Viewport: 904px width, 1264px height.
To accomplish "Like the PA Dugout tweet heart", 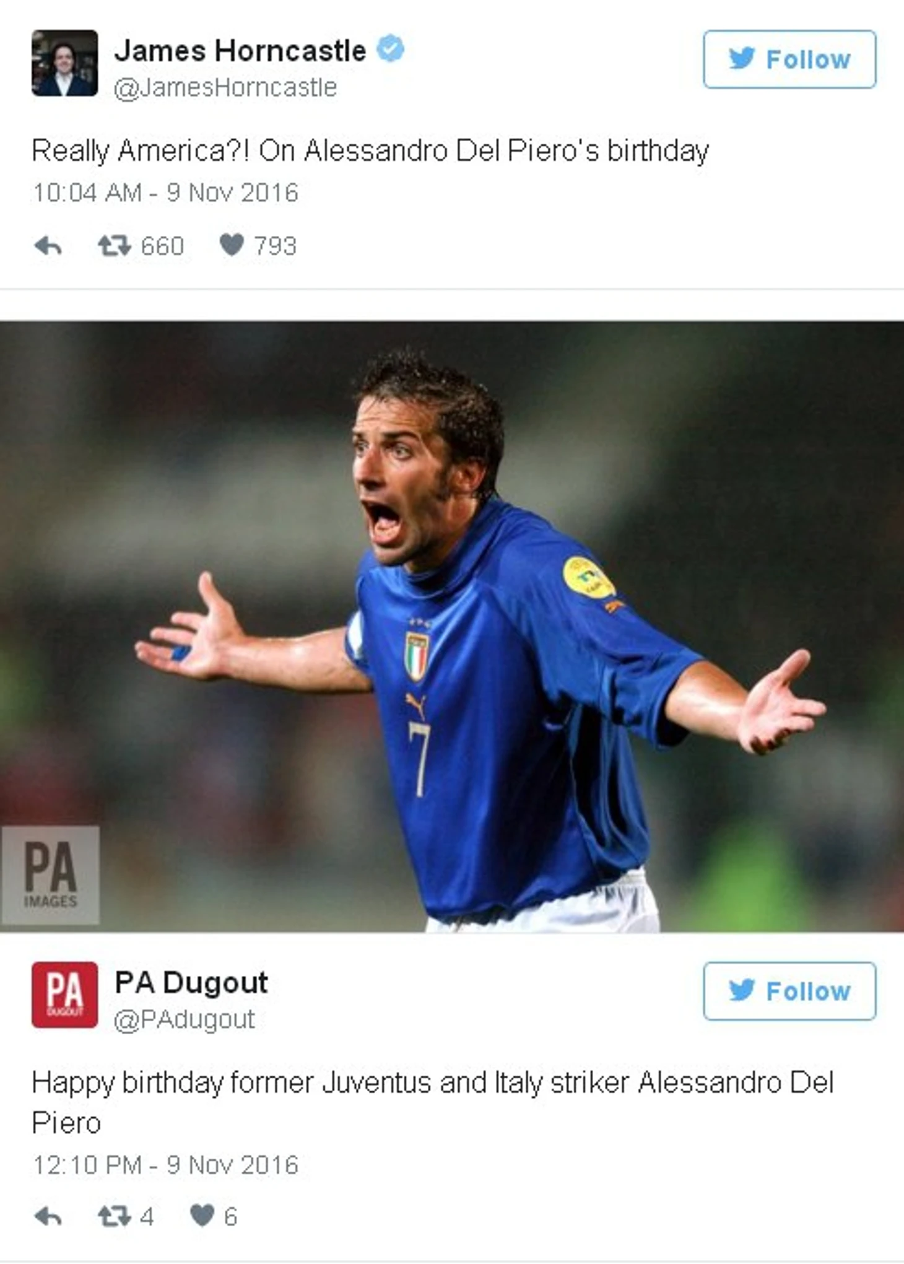I will tap(202, 1215).
